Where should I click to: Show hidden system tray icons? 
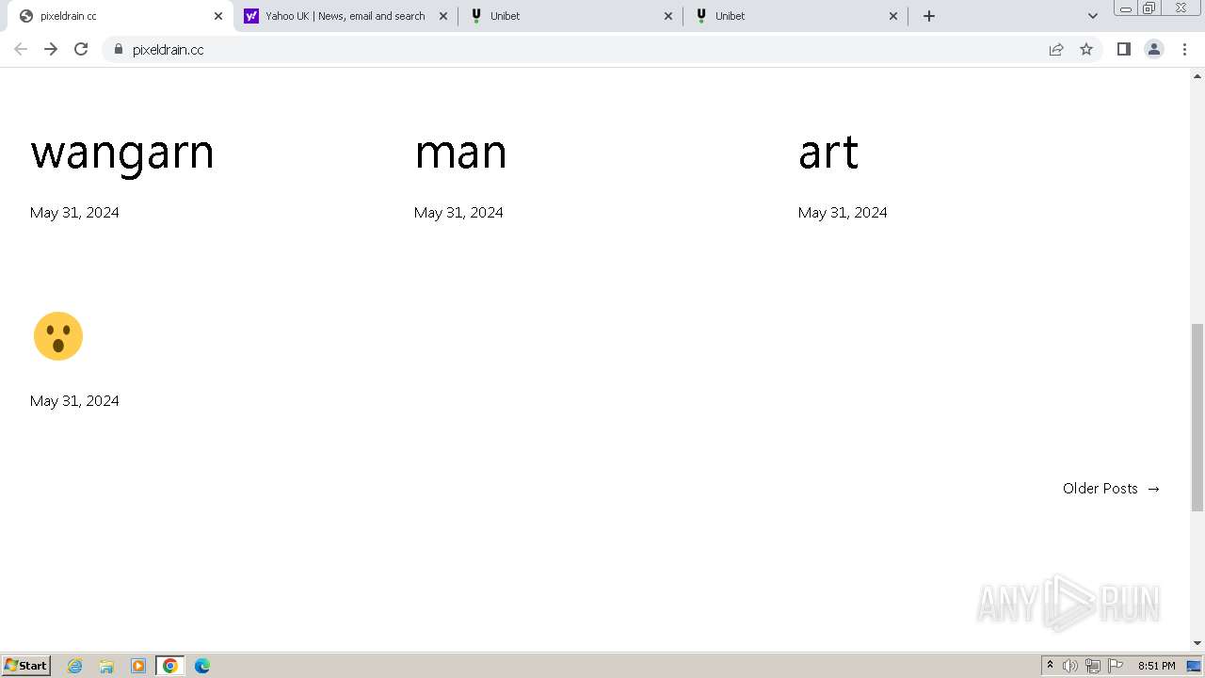tap(1050, 666)
